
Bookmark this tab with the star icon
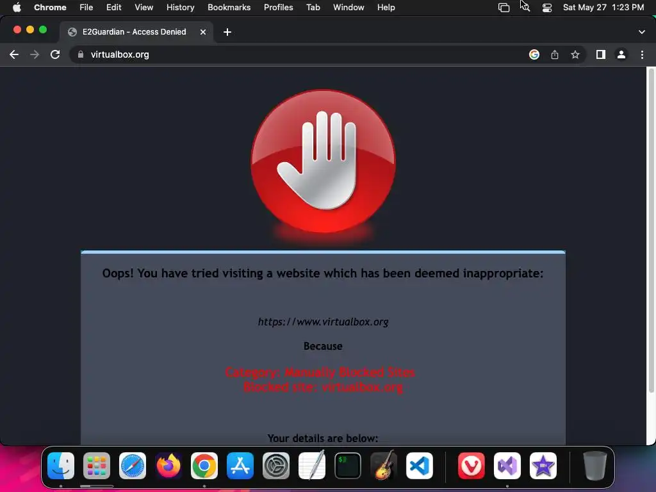[x=575, y=54]
